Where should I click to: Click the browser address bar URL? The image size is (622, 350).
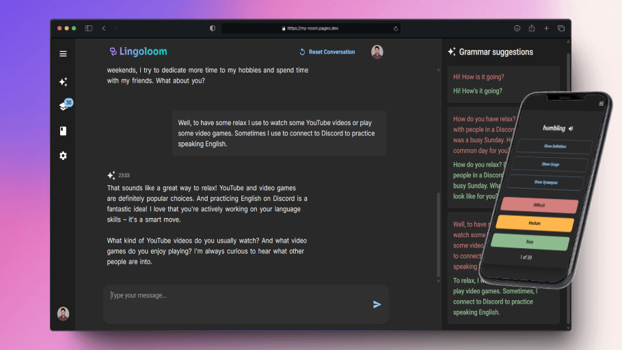(x=310, y=28)
